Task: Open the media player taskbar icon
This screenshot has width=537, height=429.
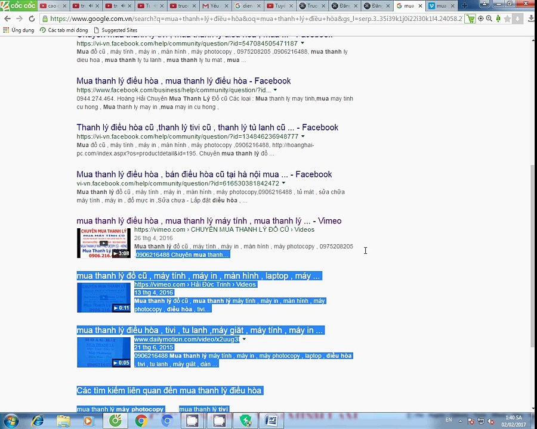Action: pos(89,421)
